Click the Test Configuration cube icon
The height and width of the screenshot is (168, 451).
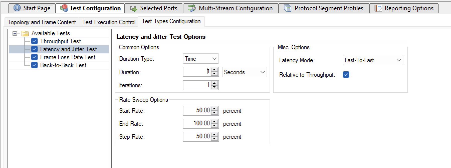64,8
